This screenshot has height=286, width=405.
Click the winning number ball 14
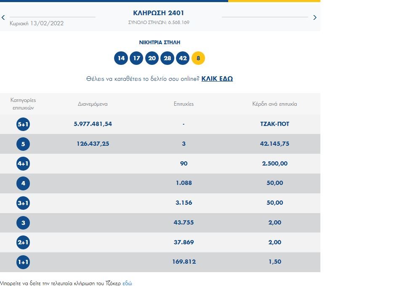pos(121,58)
